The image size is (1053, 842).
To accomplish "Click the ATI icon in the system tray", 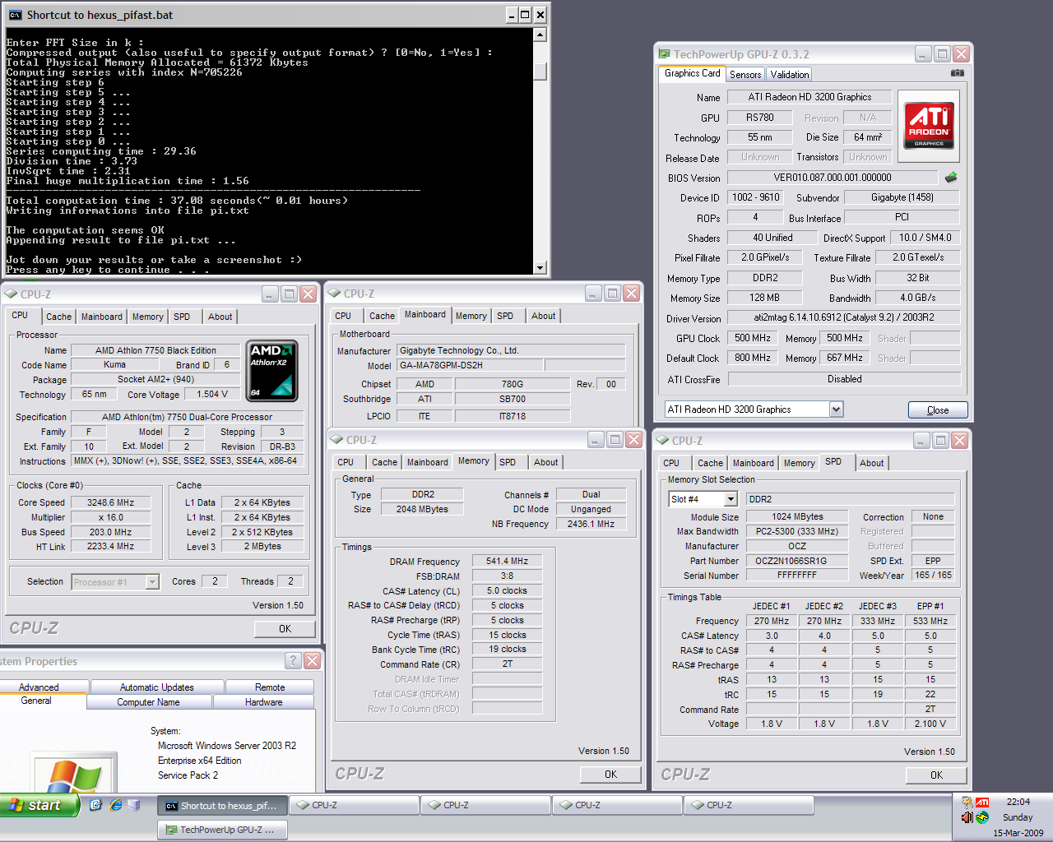I will pyautogui.click(x=981, y=802).
